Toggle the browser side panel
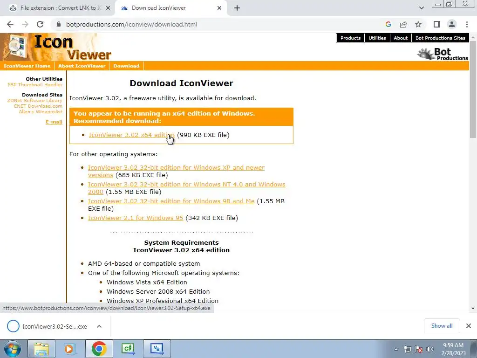This screenshot has width=477, height=358. 437,24
